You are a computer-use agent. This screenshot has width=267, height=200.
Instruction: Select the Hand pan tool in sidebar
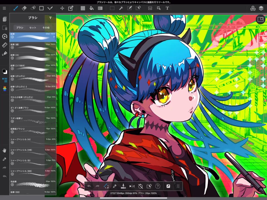tap(4, 150)
